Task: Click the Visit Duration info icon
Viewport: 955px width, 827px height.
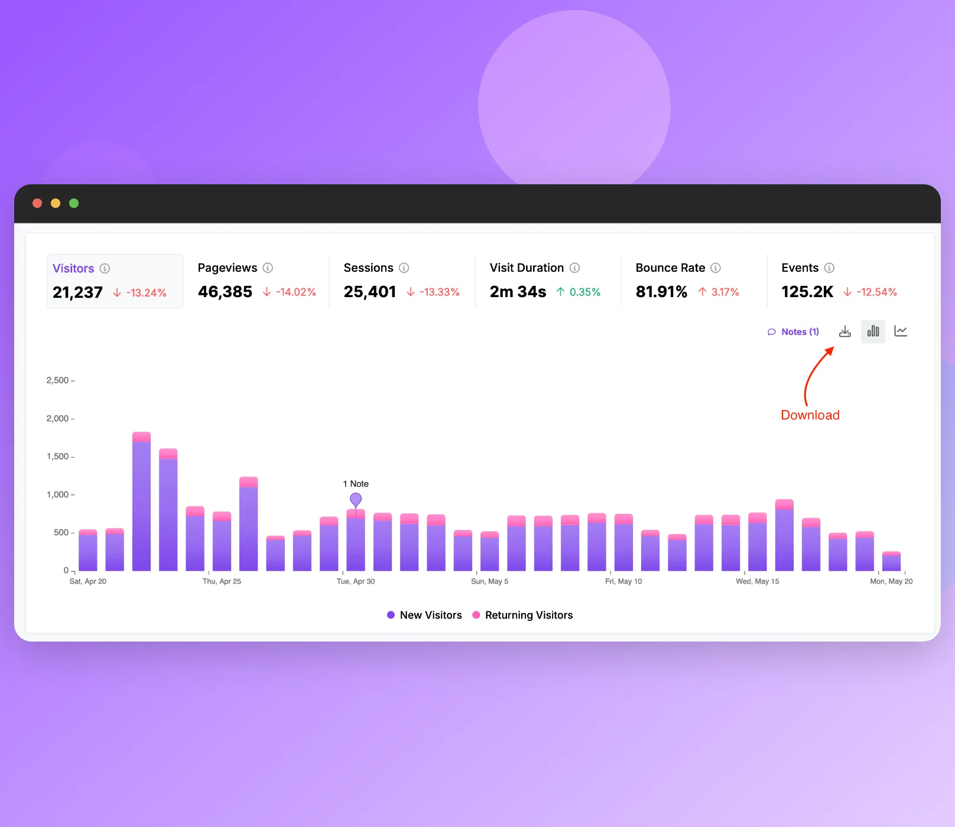Action: (574, 268)
